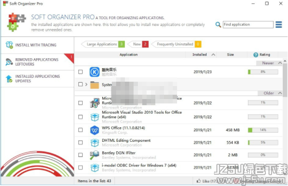
Task: Click the thumbs-up Like icon
Action: click(198, 181)
